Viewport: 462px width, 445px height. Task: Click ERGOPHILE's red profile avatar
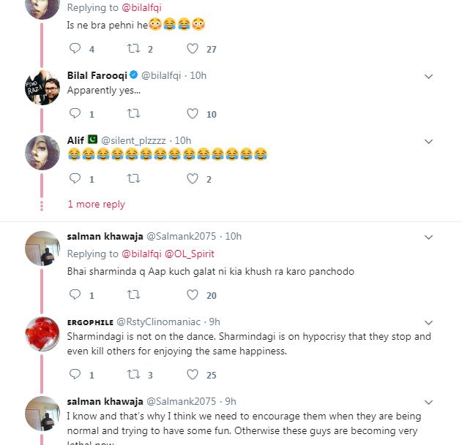click(42, 335)
